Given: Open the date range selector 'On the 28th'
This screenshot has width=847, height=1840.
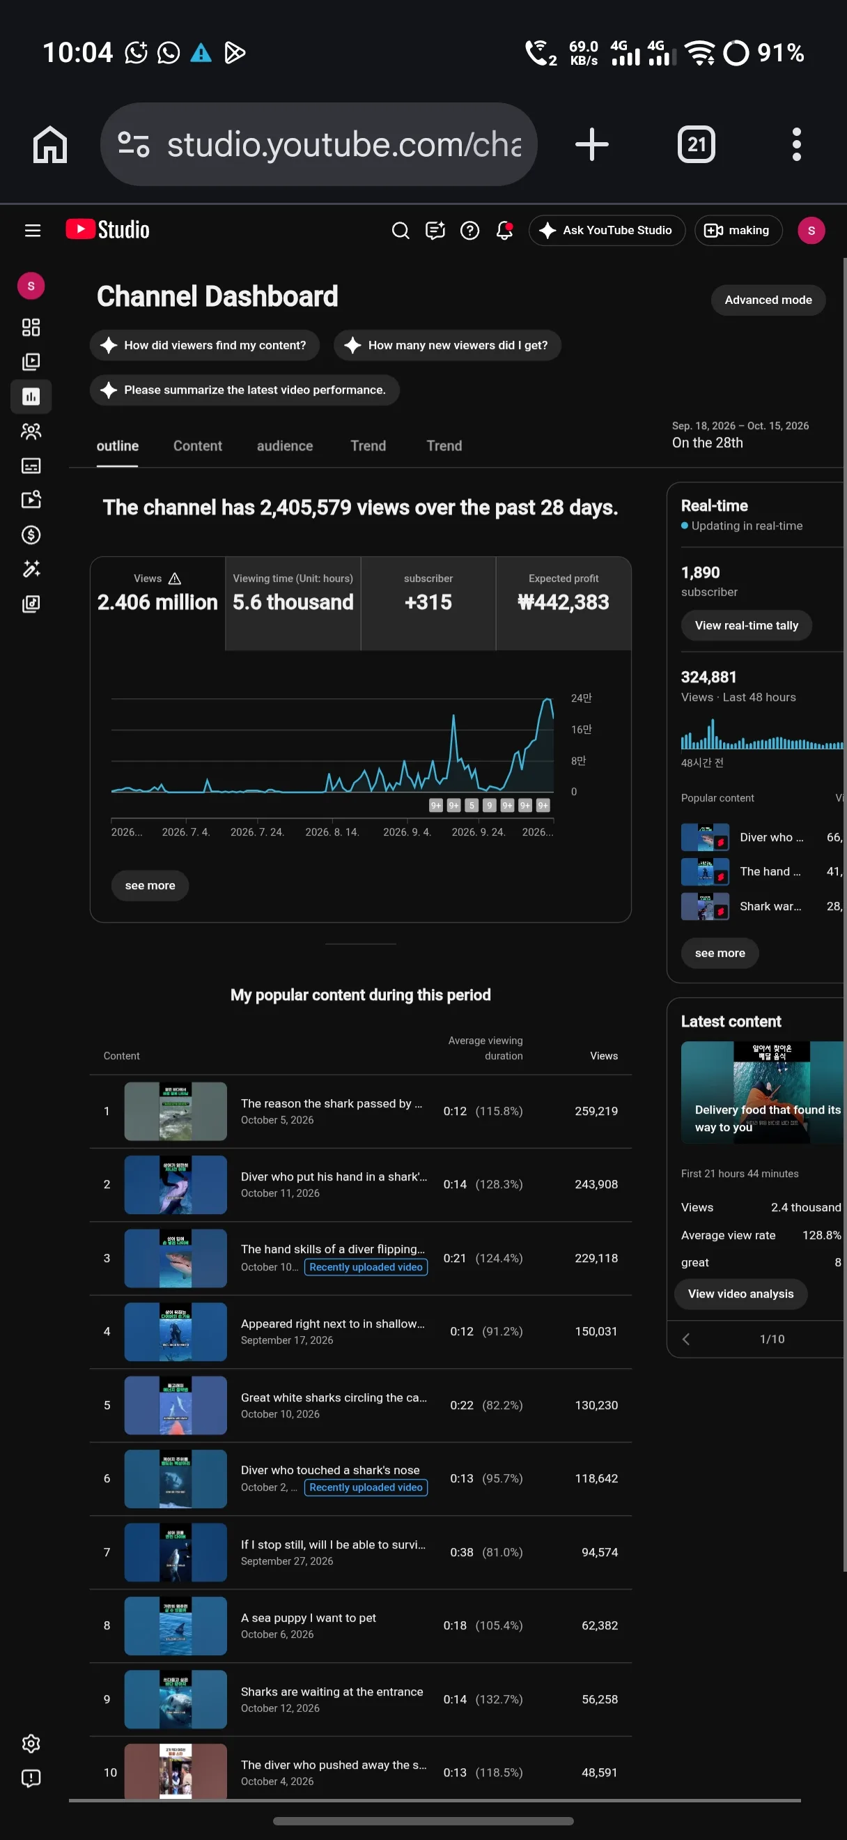Looking at the screenshot, I should (740, 434).
